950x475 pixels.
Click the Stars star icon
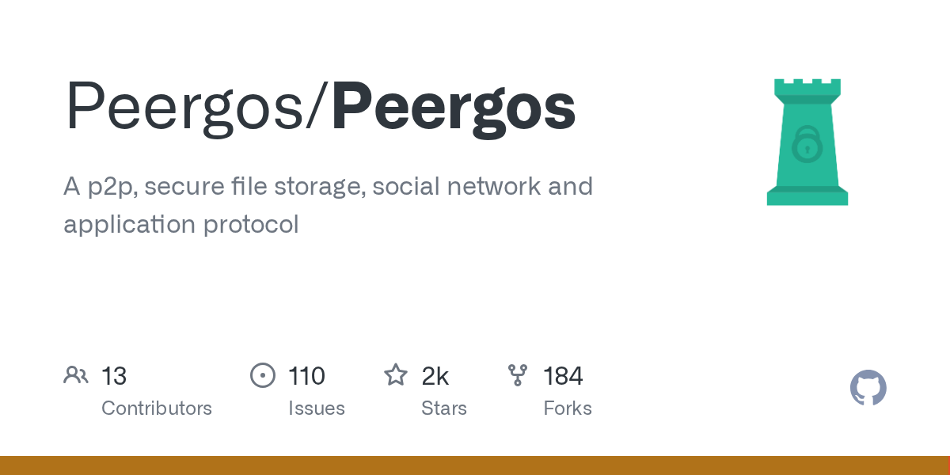click(395, 375)
